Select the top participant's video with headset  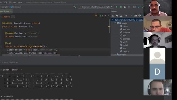157,8
